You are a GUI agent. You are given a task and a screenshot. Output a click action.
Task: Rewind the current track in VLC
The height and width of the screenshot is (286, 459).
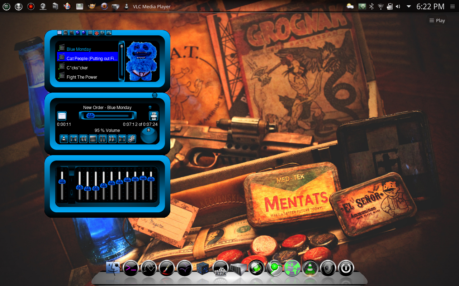[83, 139]
